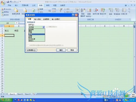Image resolution: width=136 pixels, height=102 pixels.
Task: Open Excel help question icon in the ribbon
Action: [x=126, y=5]
